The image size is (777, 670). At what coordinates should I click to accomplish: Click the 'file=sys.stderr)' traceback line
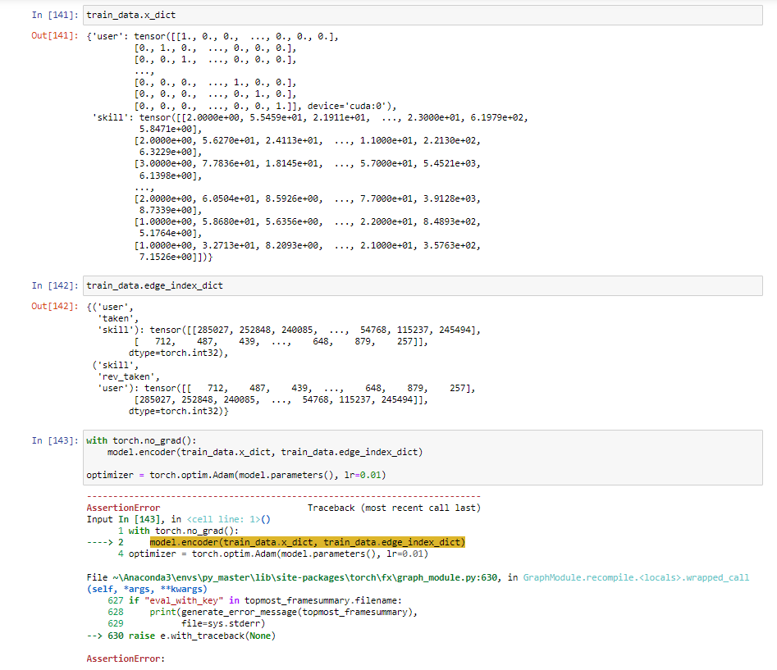[x=223, y=624]
